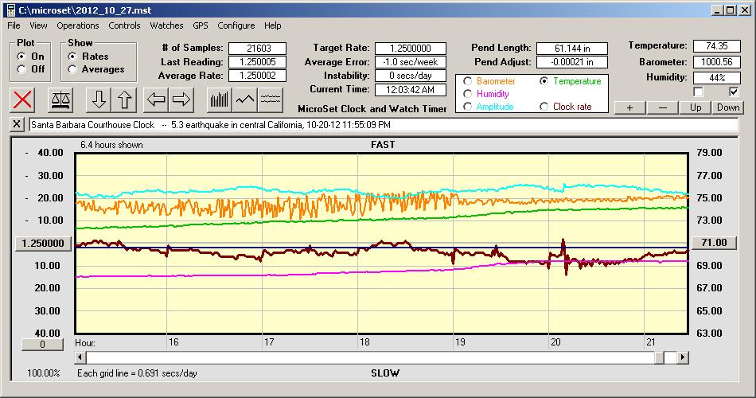Click the left arrow toolbar icon
Image resolution: width=756 pixels, height=398 pixels.
(x=156, y=99)
